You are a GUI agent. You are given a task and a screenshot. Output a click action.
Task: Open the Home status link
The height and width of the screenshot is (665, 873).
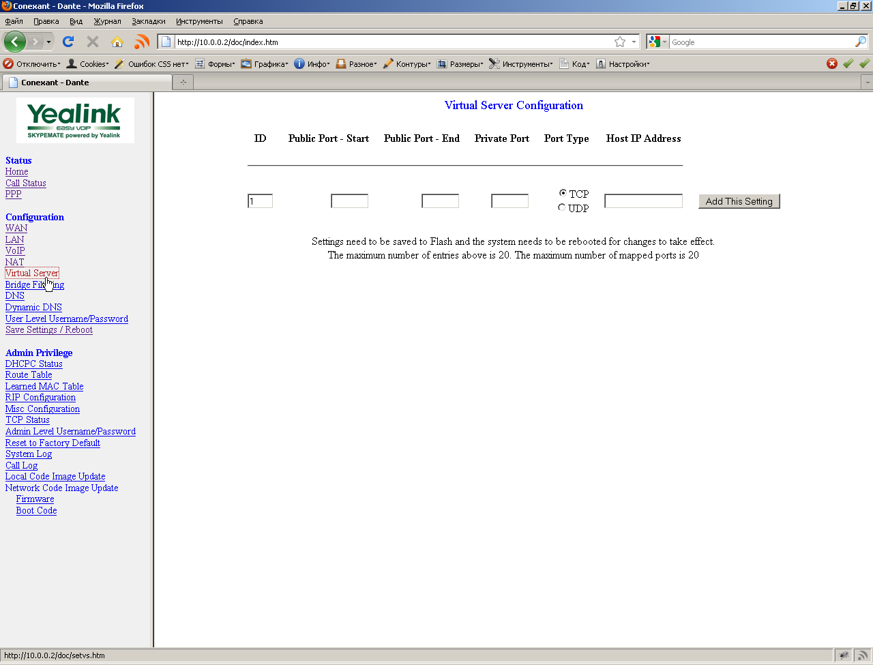[17, 172]
